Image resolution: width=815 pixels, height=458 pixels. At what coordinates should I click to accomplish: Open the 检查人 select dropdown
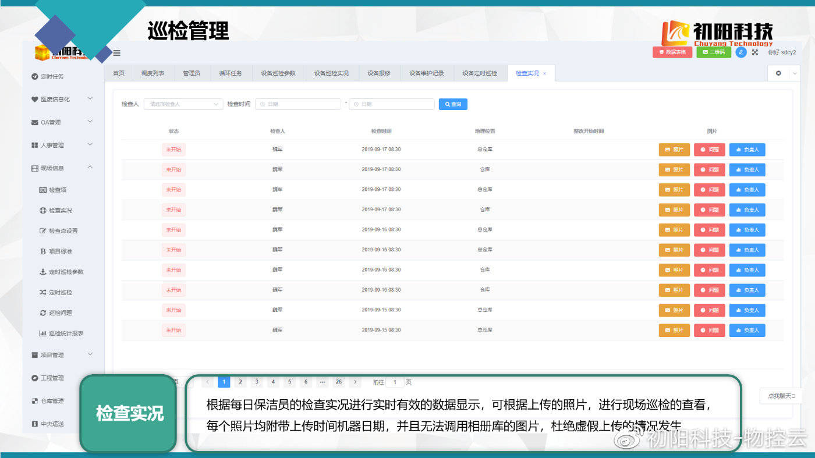(183, 104)
